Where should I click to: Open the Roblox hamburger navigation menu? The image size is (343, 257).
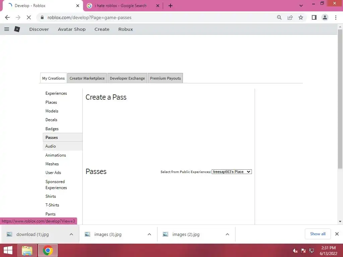7,29
